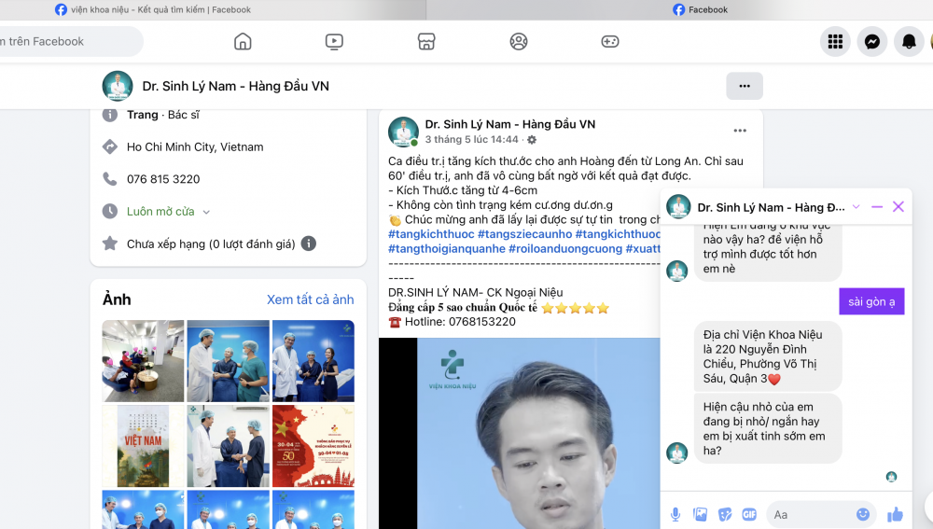Open the Gaming icon in navbar
The width and height of the screenshot is (933, 529).
tap(610, 42)
